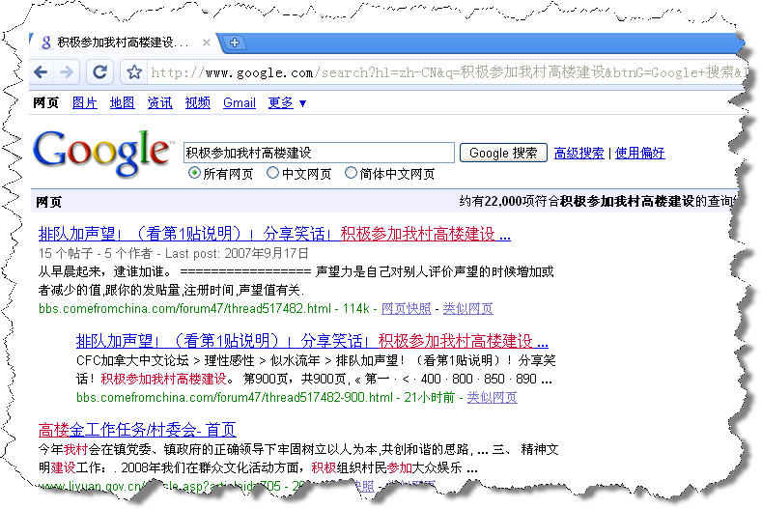Click the Google favicon on the tab
The image size is (762, 509).
45,43
